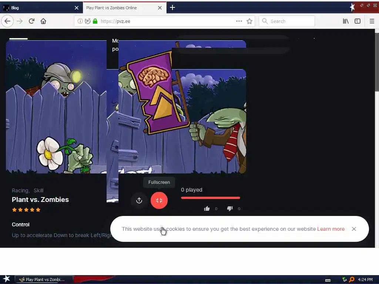Viewport: 379px width, 284px height.
Task: Click the red play count progress bar
Action: pyautogui.click(x=211, y=198)
